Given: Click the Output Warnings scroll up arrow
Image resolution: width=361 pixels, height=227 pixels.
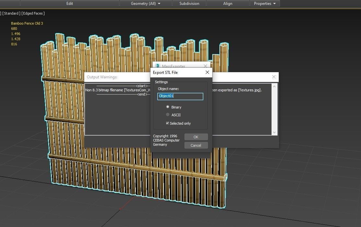Looking at the screenshot, I should (274, 86).
